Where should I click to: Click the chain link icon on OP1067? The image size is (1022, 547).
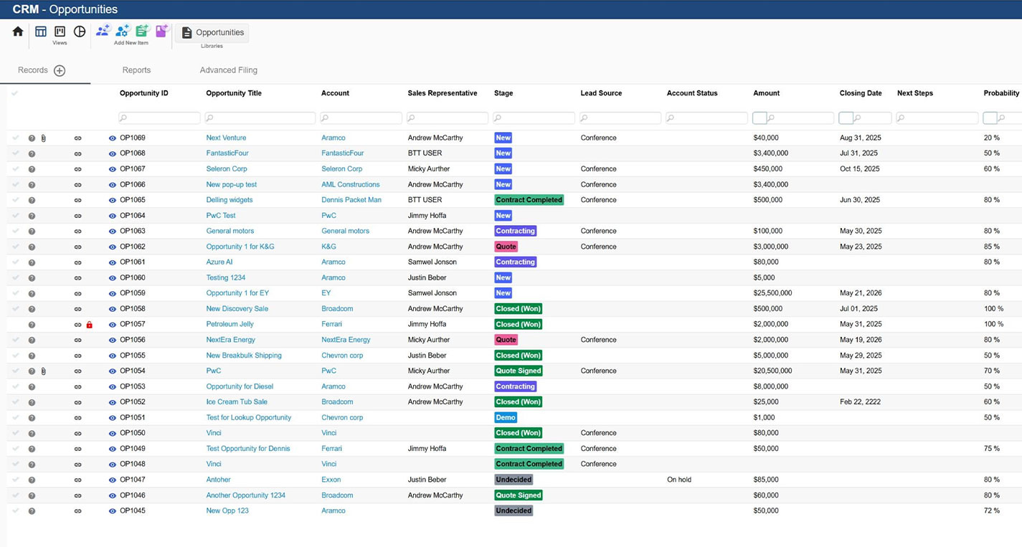77,169
